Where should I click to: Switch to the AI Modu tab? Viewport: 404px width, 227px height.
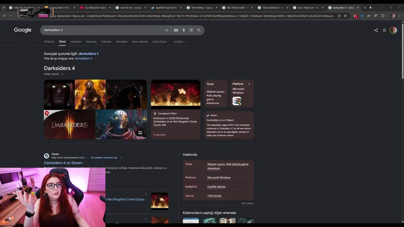click(49, 42)
